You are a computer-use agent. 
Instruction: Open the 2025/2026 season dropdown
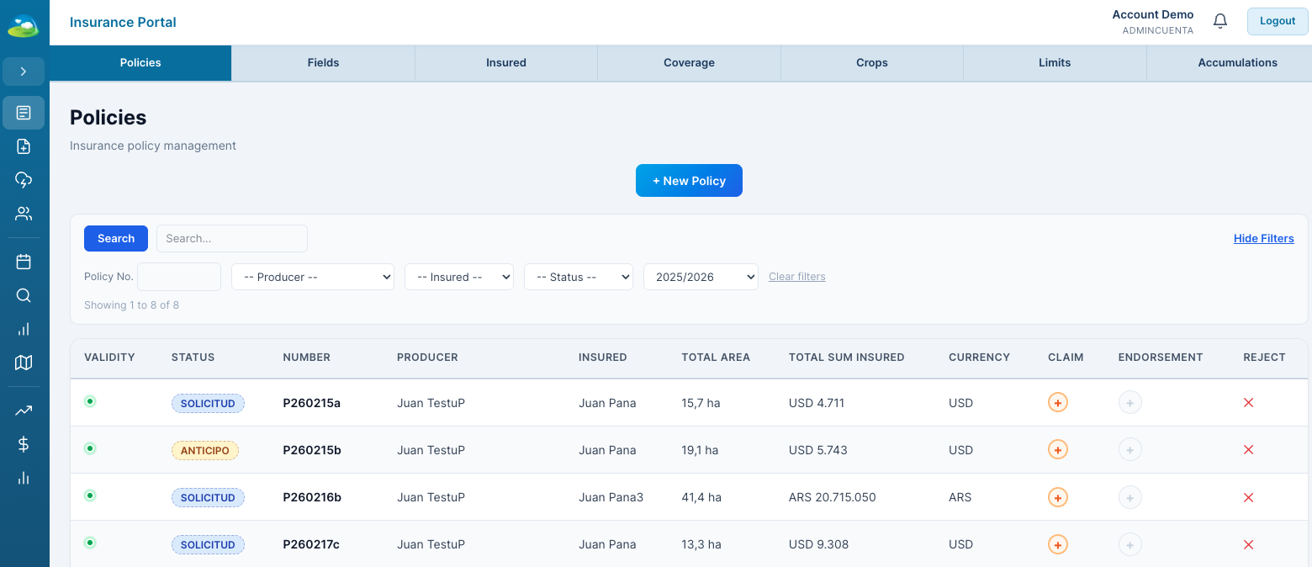701,277
